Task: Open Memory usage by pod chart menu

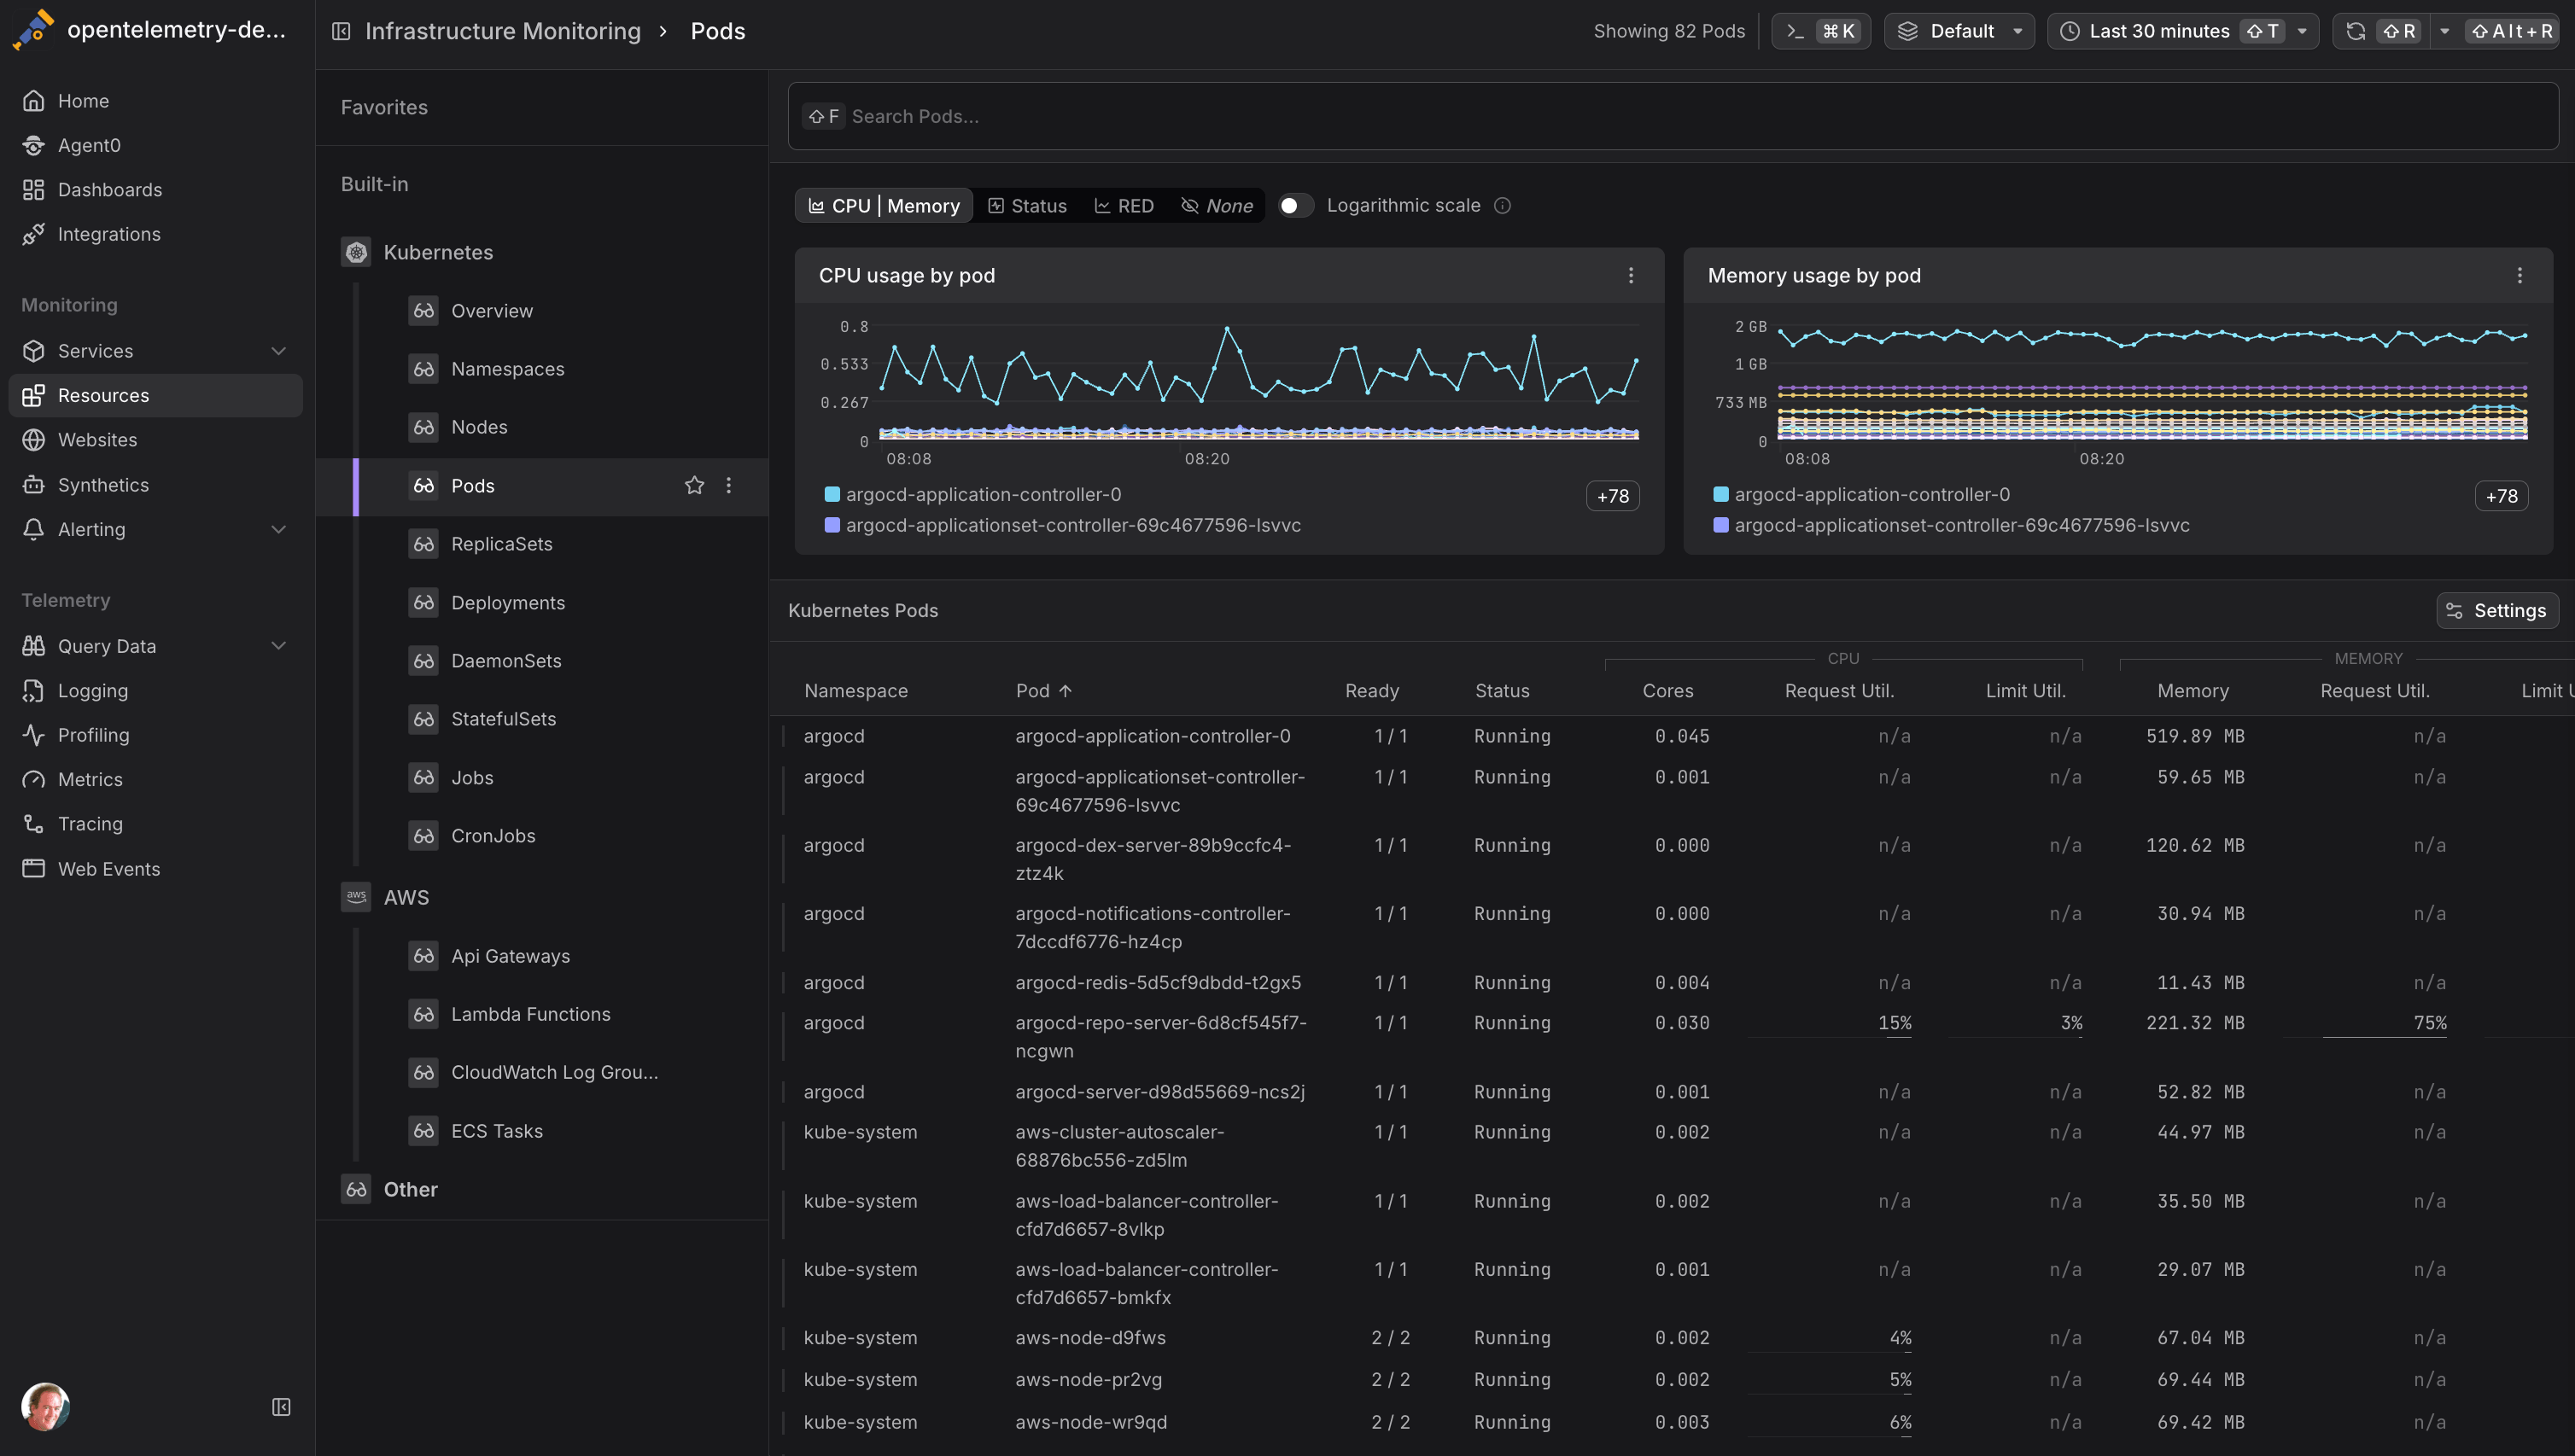Action: tap(2519, 275)
